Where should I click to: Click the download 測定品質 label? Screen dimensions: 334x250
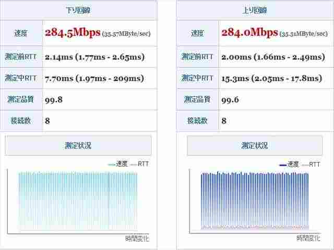tap(21, 99)
